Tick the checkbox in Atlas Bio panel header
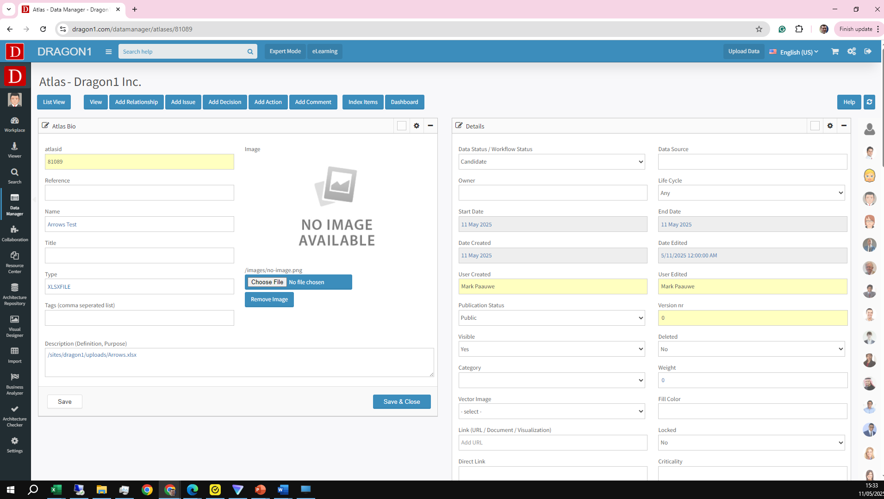The width and height of the screenshot is (884, 499). 402,126
